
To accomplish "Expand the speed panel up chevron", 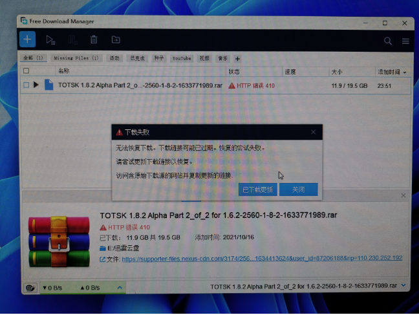I will pyautogui.click(x=120, y=287).
